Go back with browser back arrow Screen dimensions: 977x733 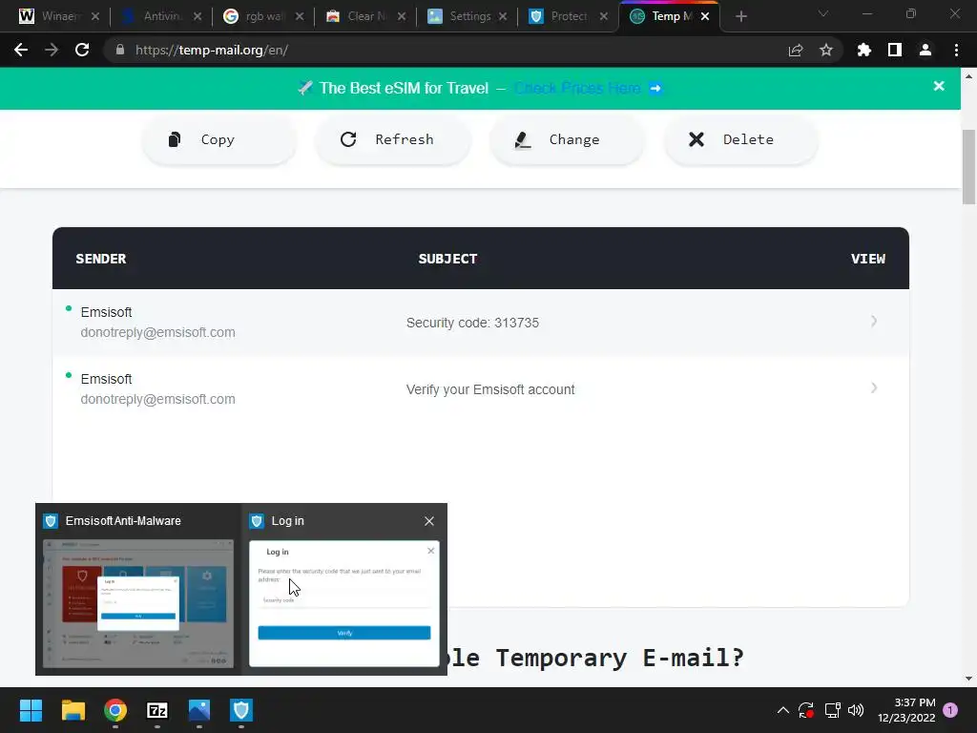(21, 50)
